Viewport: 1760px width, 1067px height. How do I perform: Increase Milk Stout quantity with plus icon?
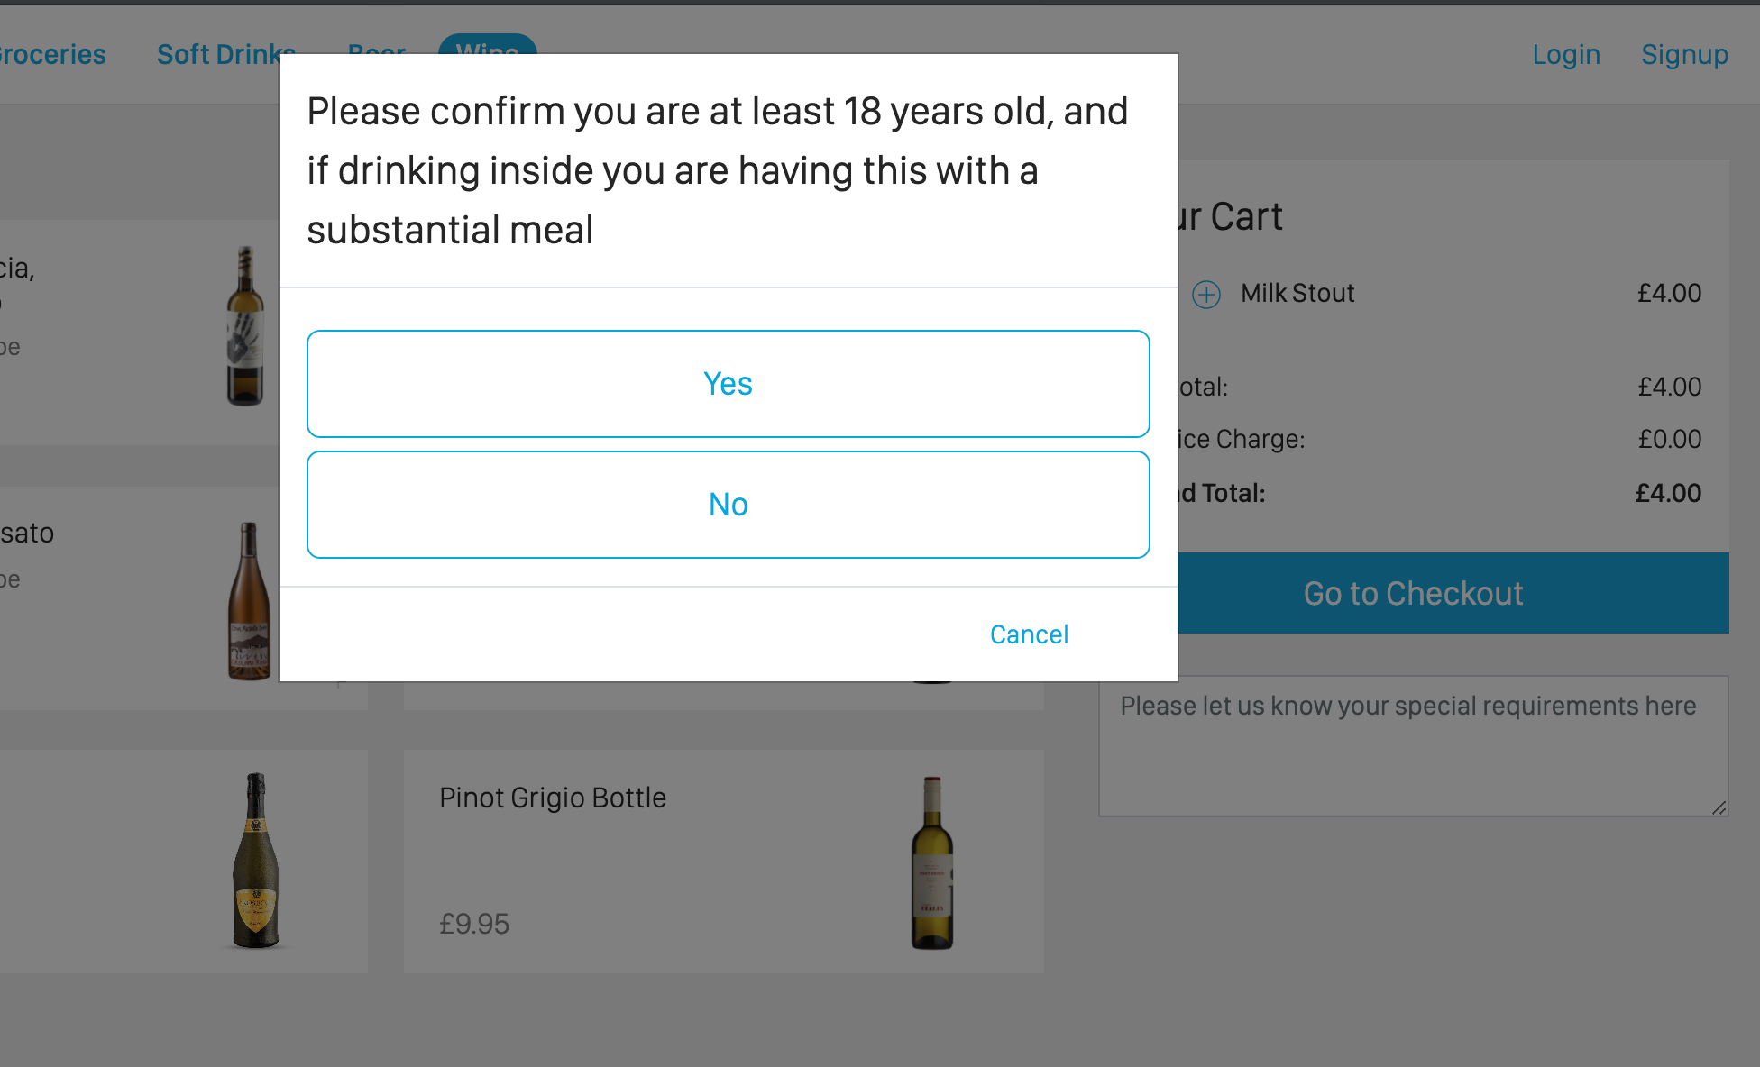click(x=1205, y=294)
